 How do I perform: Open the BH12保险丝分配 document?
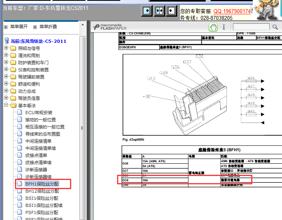tap(42, 191)
